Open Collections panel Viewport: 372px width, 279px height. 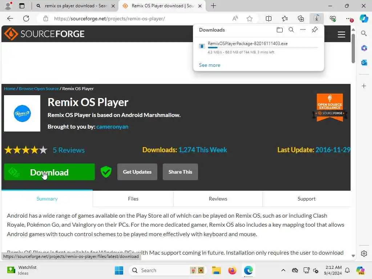(x=300, y=19)
